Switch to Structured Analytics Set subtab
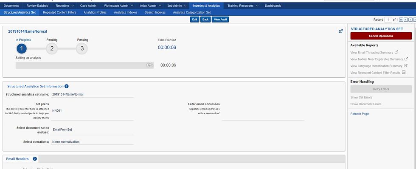The height and width of the screenshot is (169, 416). click(x=20, y=12)
